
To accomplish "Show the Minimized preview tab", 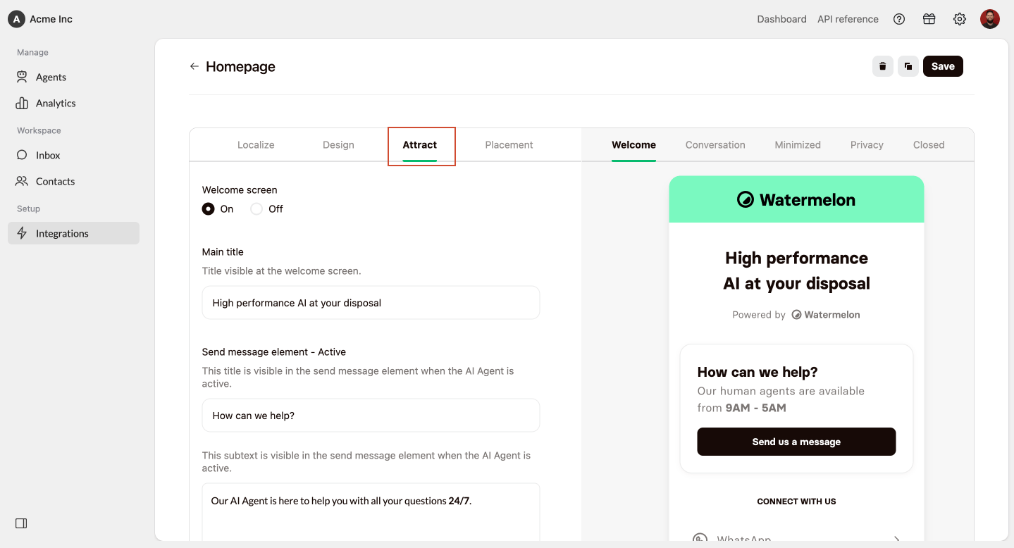I will click(798, 144).
